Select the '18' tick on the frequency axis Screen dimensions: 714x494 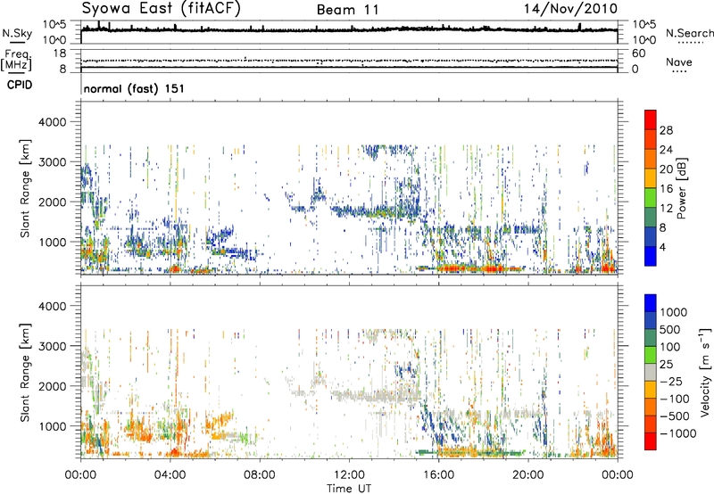point(60,54)
